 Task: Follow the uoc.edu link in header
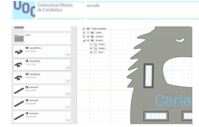pos(93,5)
